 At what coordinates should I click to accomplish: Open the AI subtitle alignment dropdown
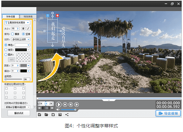point(17,107)
